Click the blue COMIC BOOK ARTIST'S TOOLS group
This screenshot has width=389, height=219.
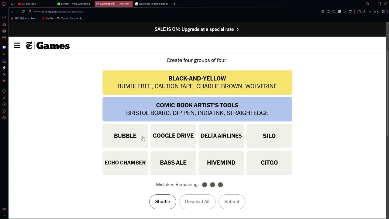(x=197, y=109)
